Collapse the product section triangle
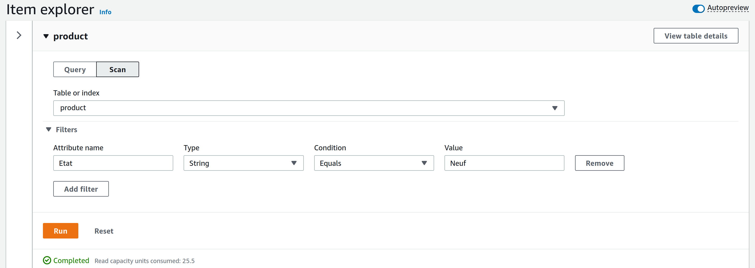Screen dimensions: 755x268 (46, 36)
